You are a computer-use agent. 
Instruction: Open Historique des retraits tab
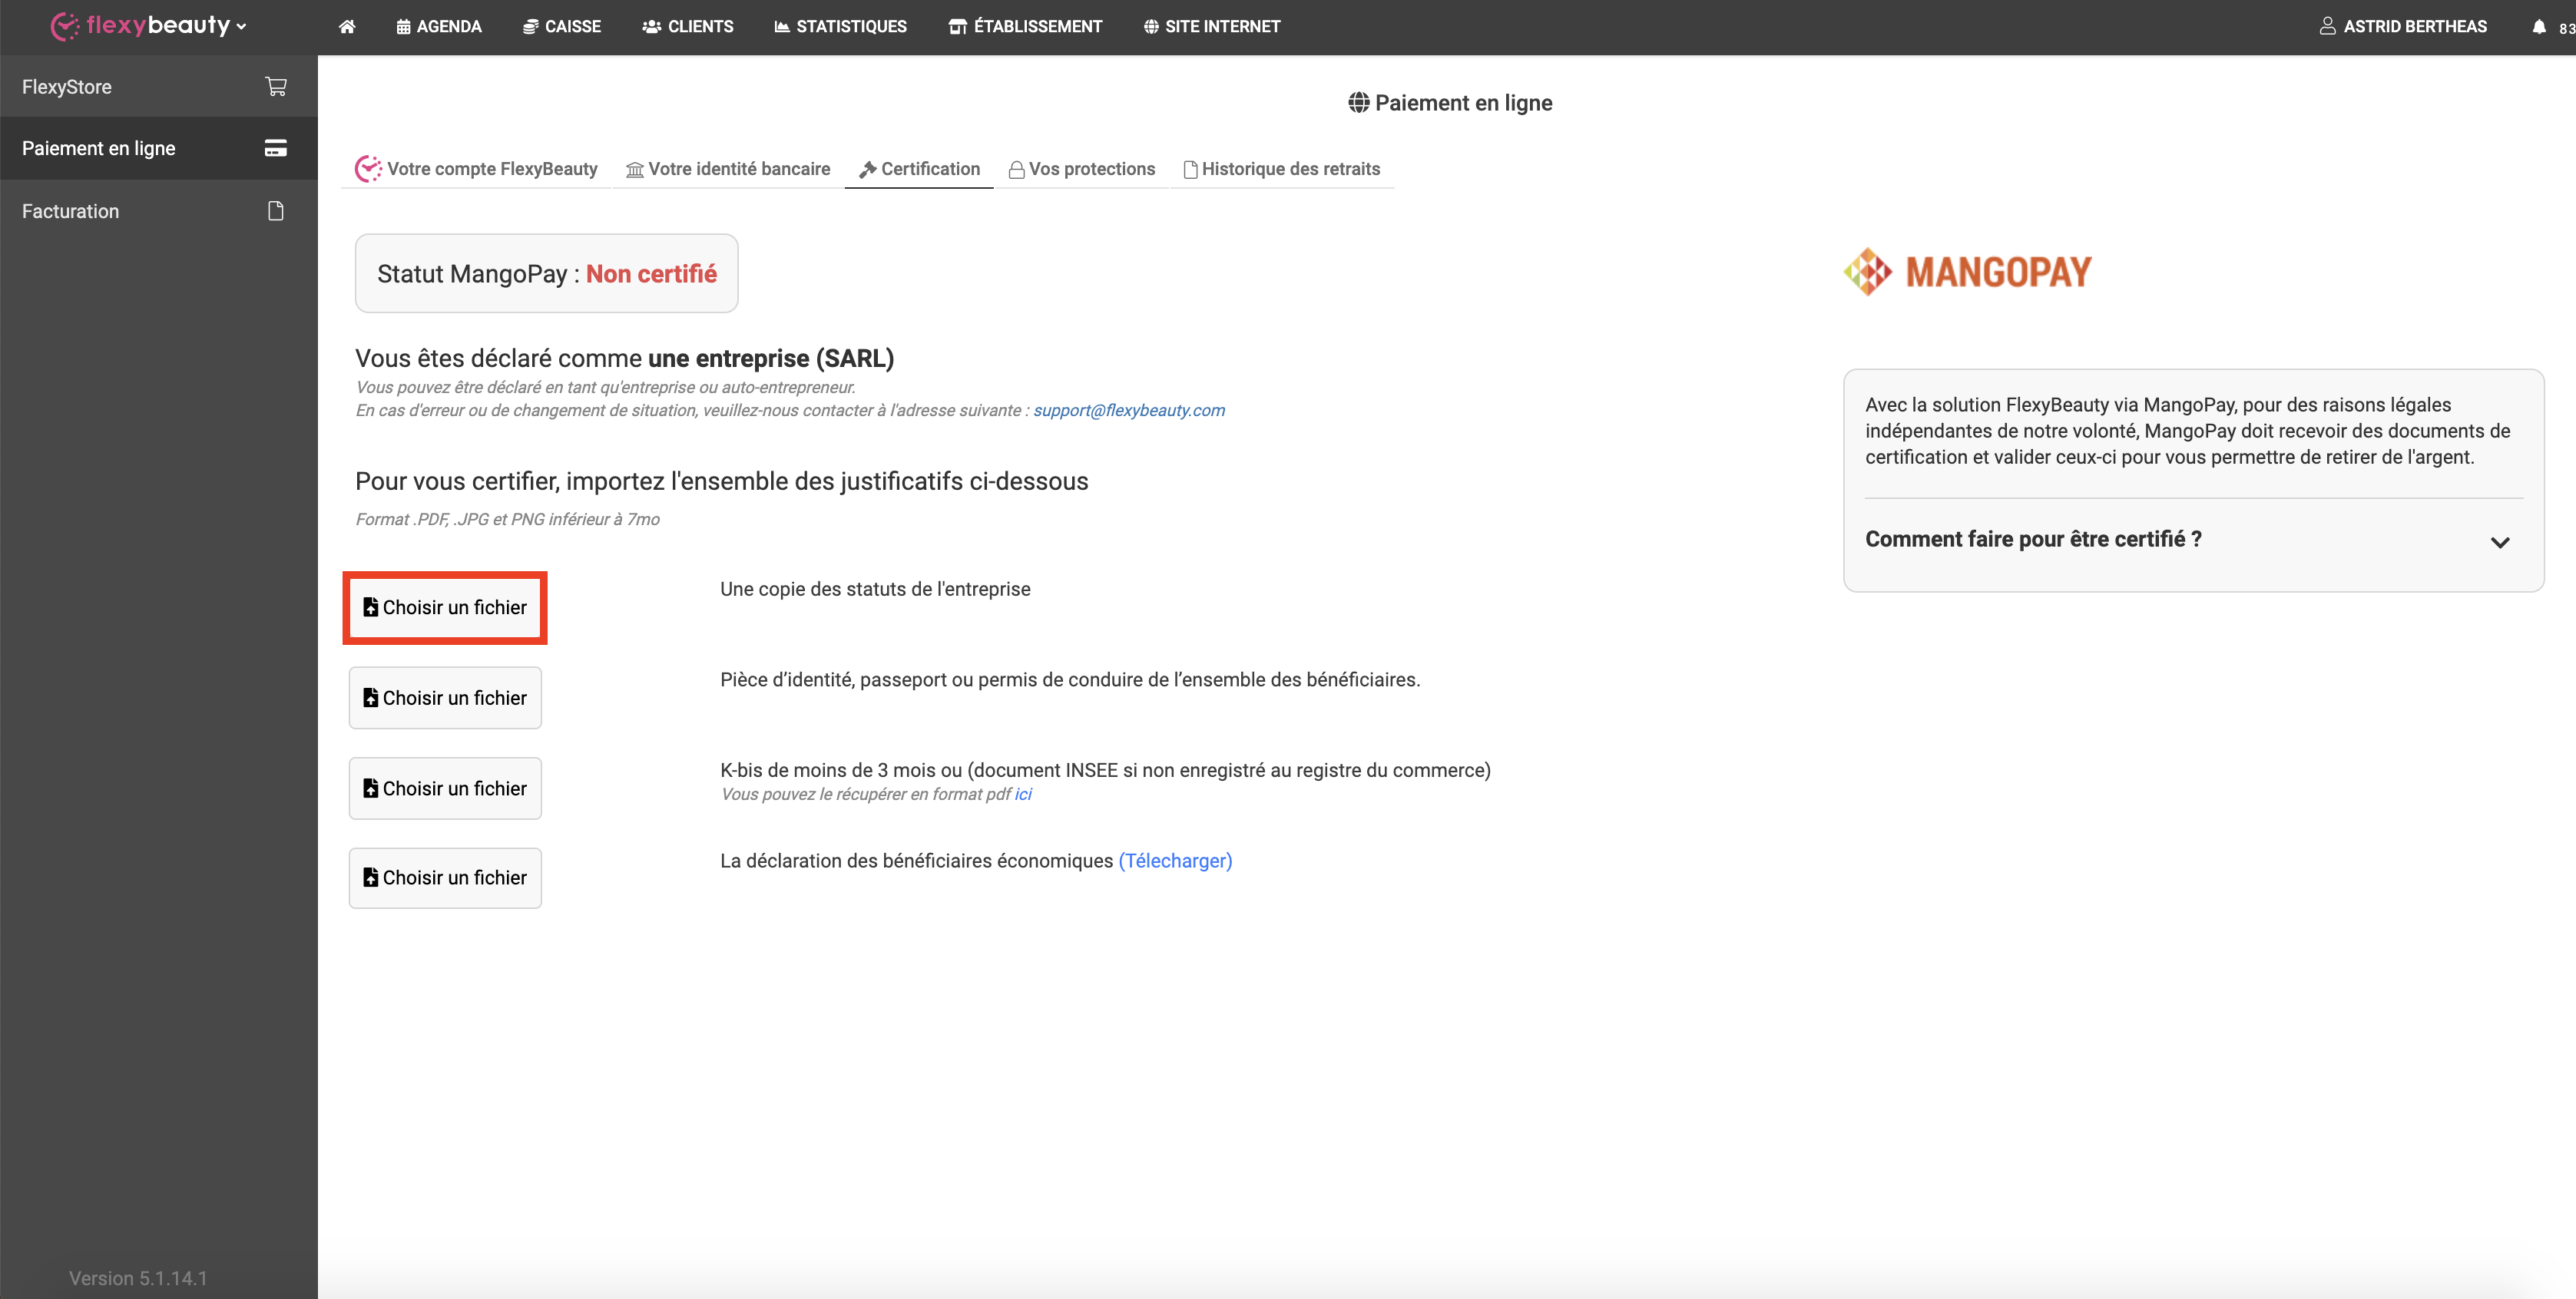pyautogui.click(x=1282, y=169)
